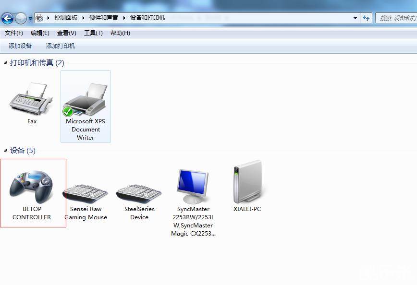This screenshot has width=417, height=285.
Task: Open the 文件(F) menu
Action: point(14,33)
